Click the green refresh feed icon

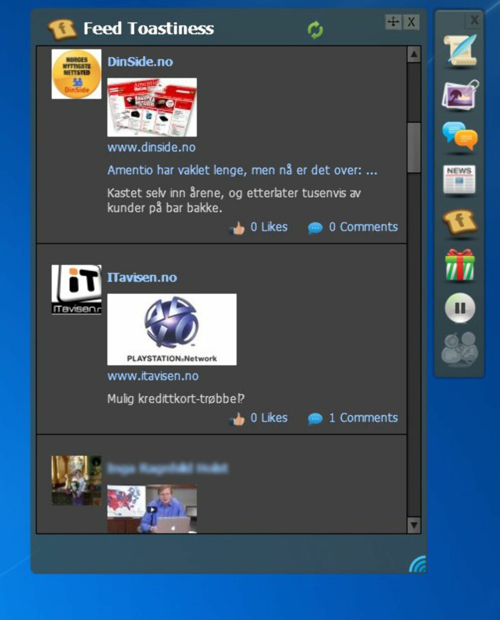(315, 30)
